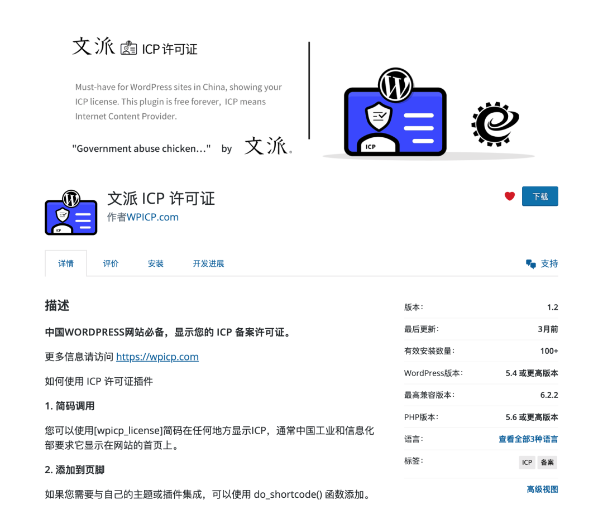Click the 文派 signature after "by"
This screenshot has width=603, height=519.
click(267, 146)
